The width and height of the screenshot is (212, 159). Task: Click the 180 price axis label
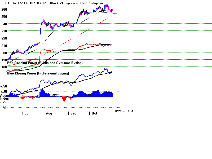(3, 67)
